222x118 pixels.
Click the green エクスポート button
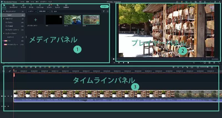[x=104, y=6]
